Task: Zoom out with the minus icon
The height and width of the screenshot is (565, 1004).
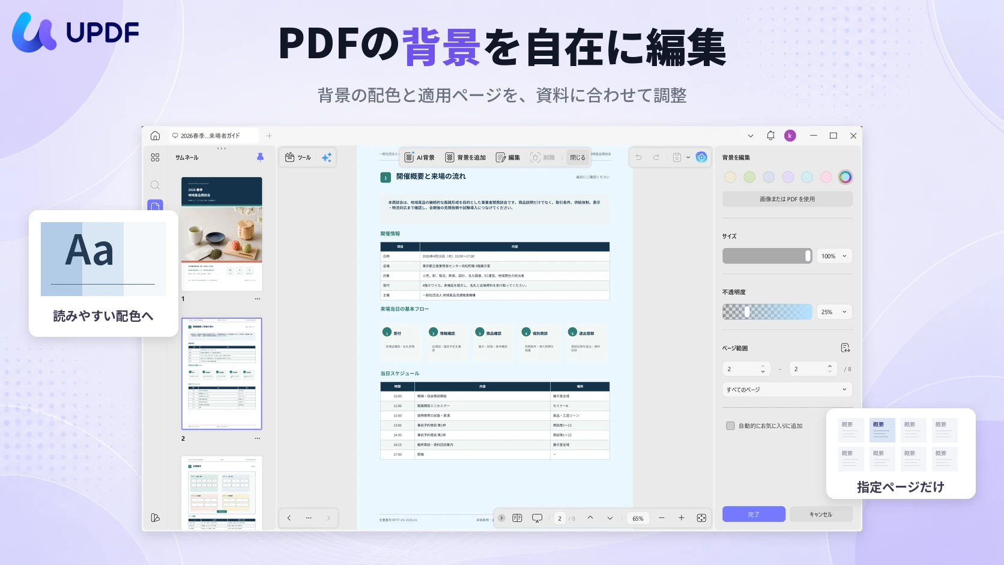Action: coord(662,518)
